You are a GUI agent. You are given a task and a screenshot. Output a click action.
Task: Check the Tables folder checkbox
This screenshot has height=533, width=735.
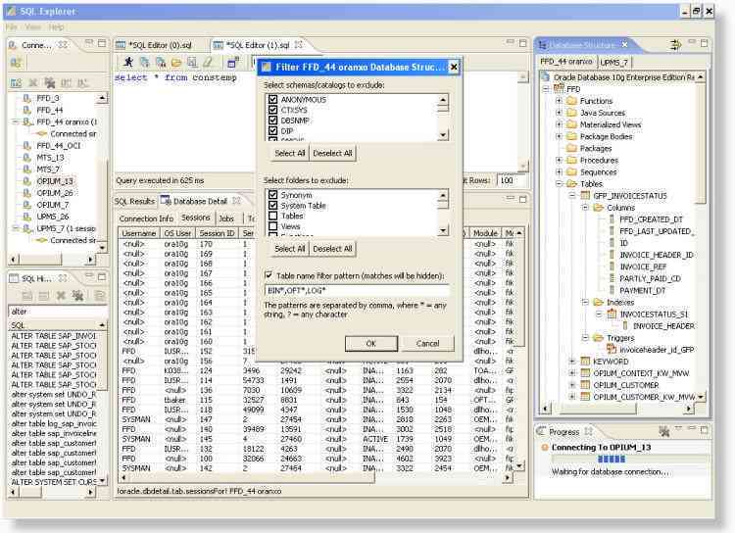coord(272,216)
